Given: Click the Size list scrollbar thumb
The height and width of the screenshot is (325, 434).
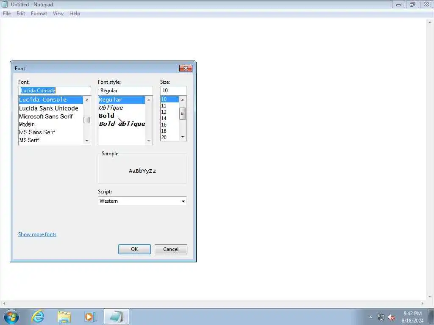Looking at the screenshot, I should 182,113.
